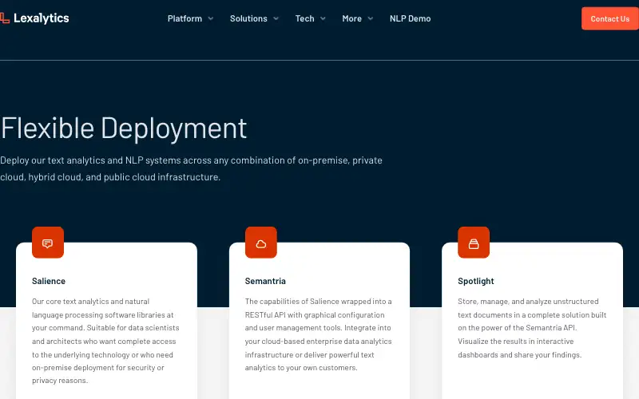Go to the NLP Demo page

coord(410,18)
